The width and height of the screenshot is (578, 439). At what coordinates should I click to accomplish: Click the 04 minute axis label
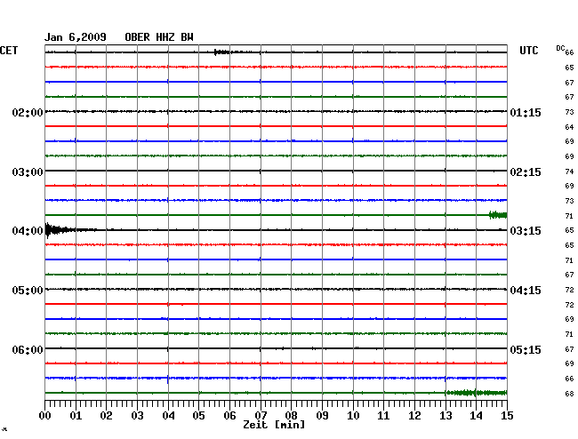pyautogui.click(x=168, y=415)
